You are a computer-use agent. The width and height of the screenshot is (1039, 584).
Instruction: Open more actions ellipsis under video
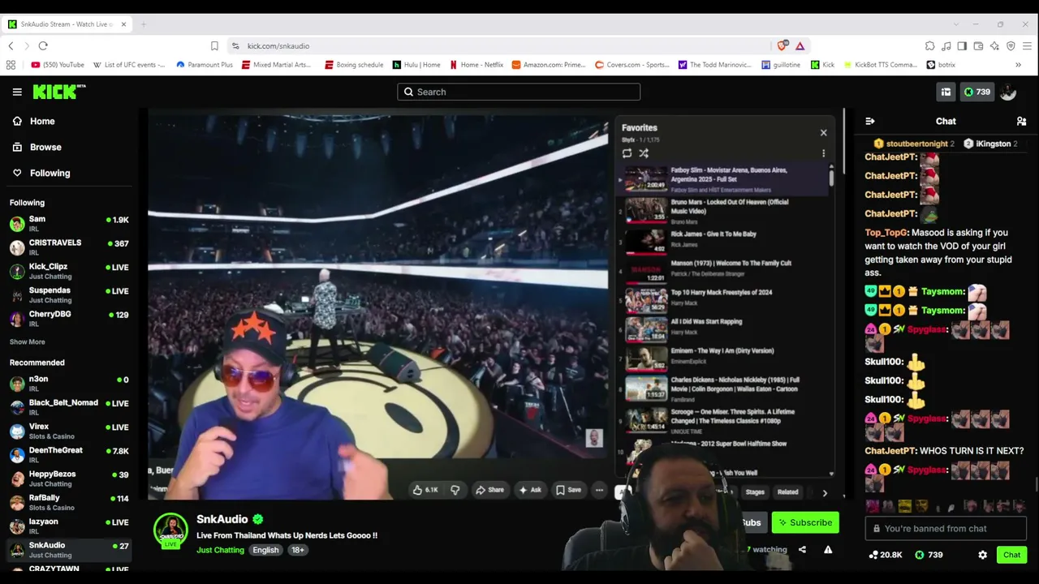click(599, 490)
